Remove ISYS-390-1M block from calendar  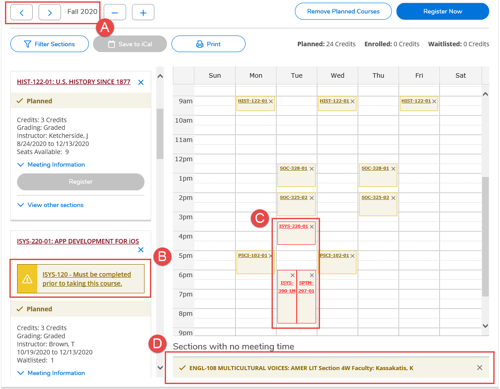292,275
